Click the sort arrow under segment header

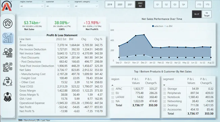coord(164,85)
